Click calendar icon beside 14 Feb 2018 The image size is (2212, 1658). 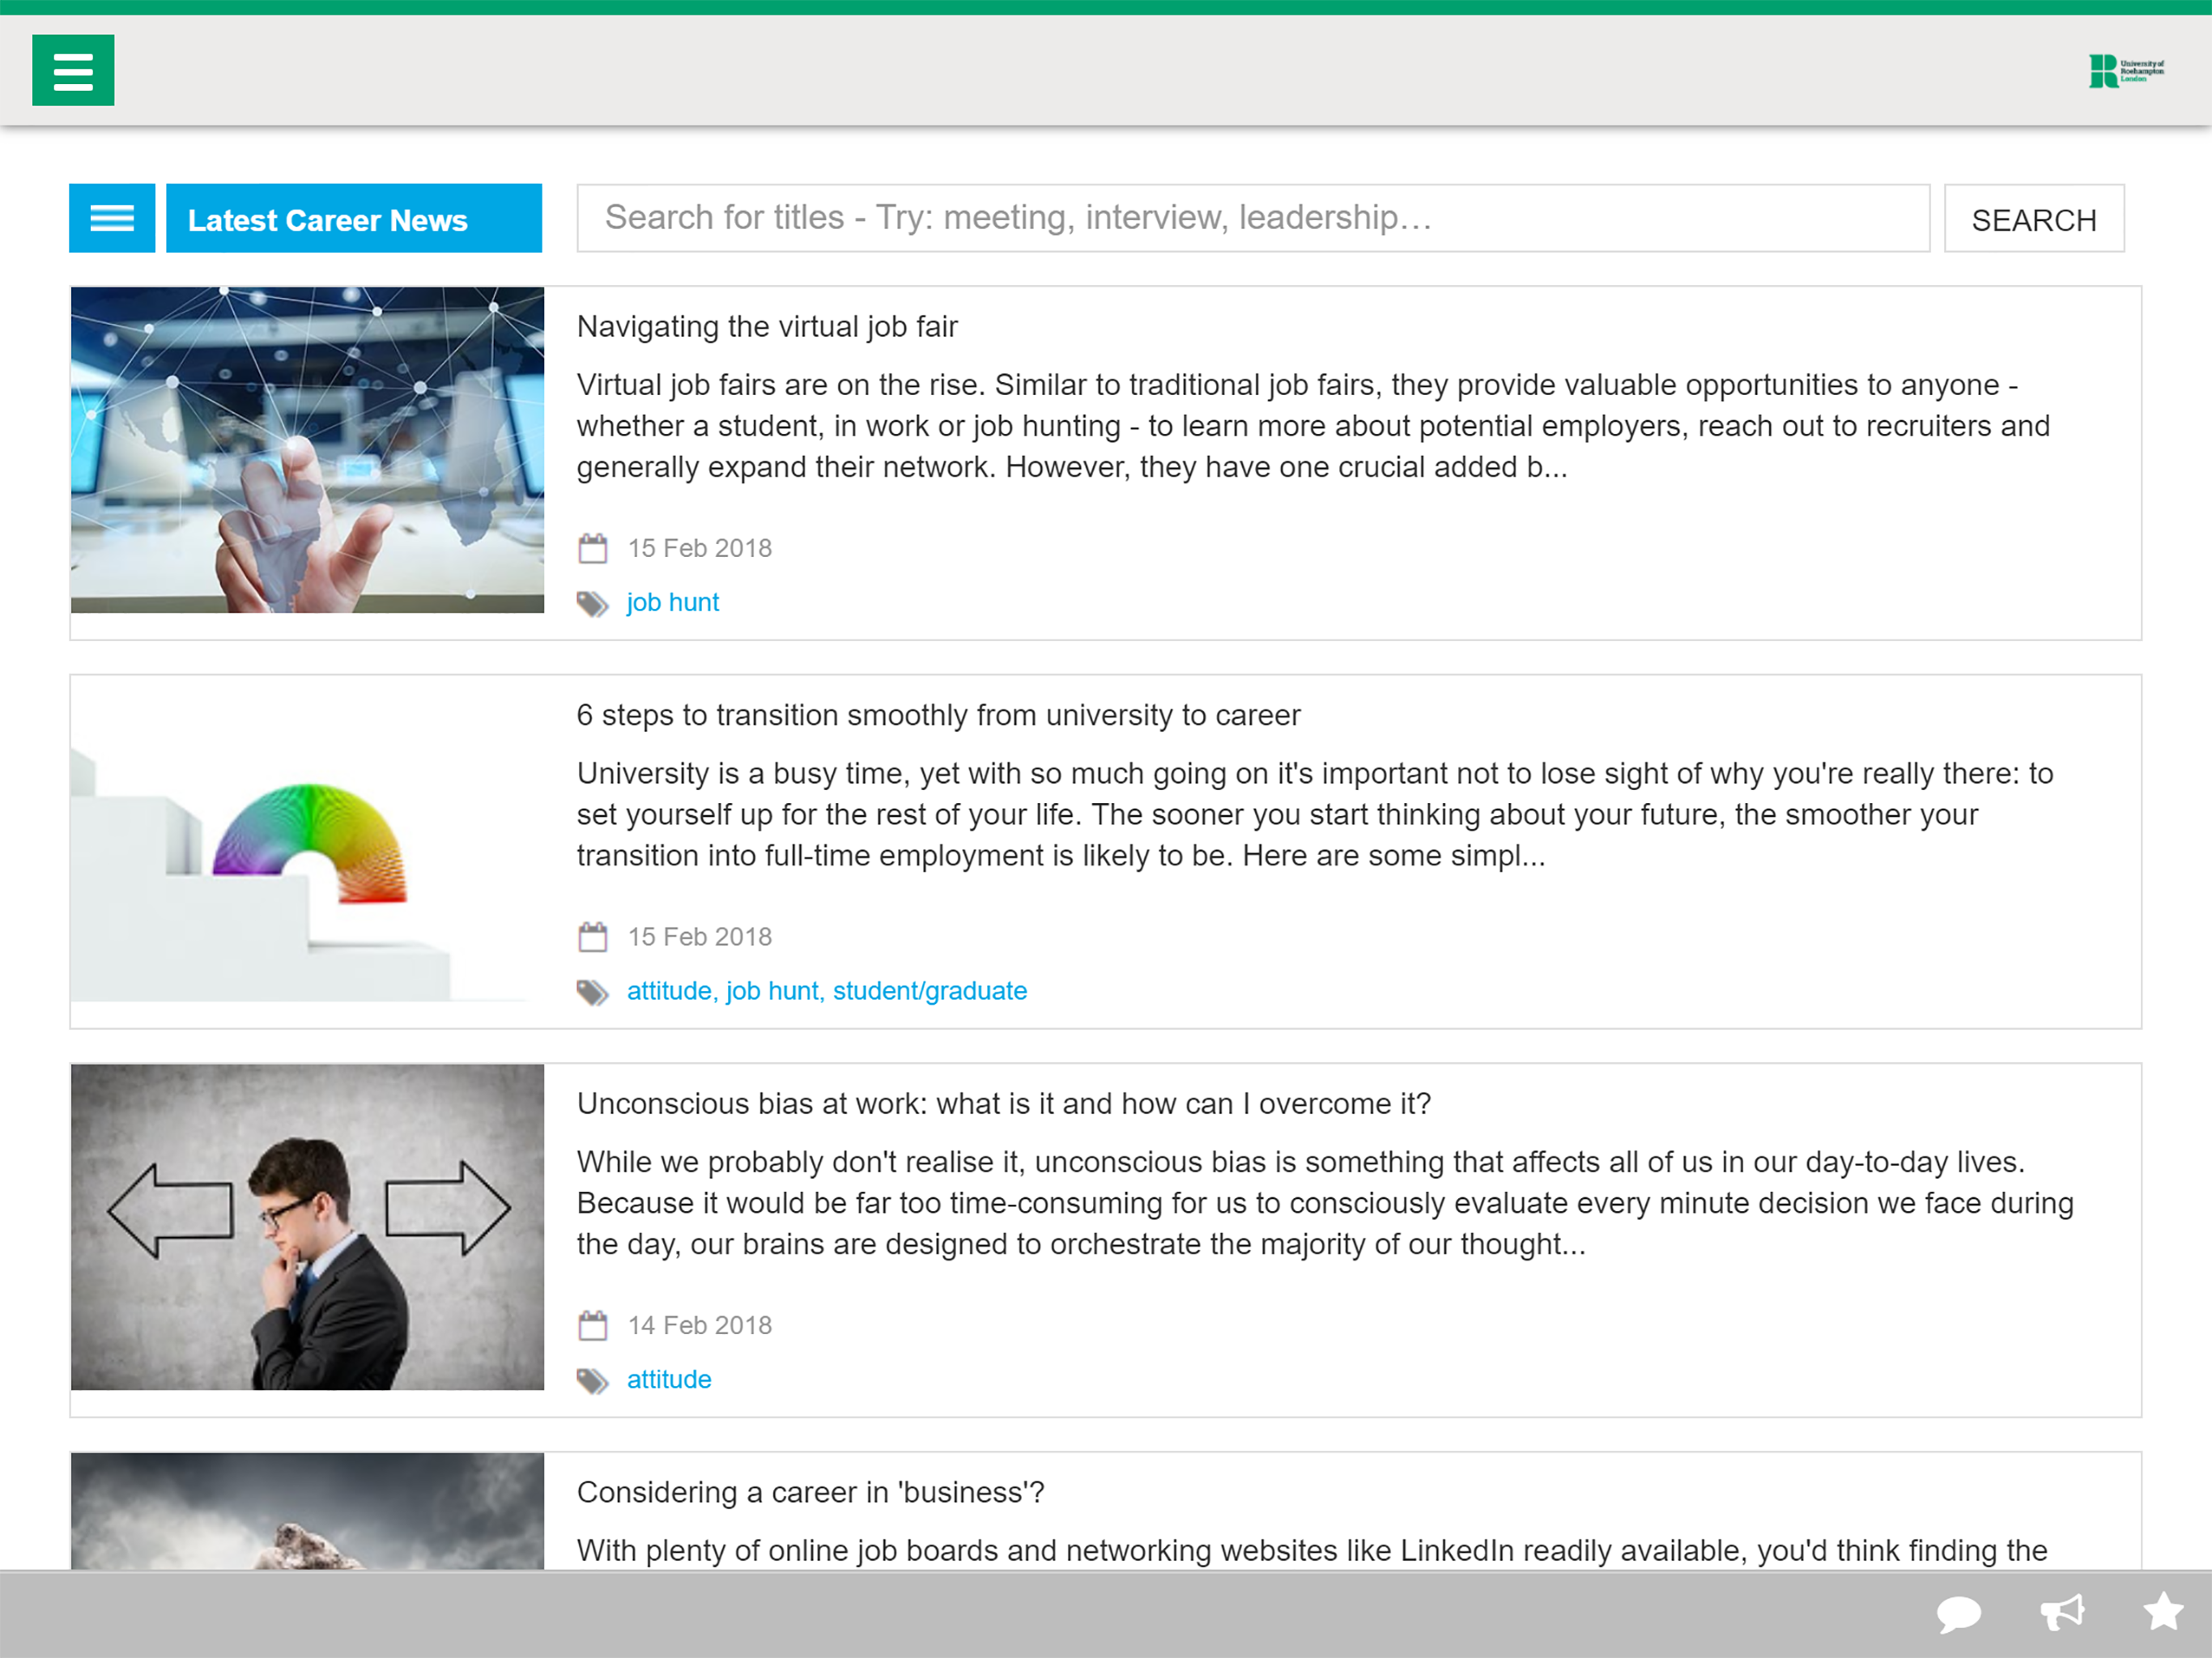pyautogui.click(x=593, y=1325)
